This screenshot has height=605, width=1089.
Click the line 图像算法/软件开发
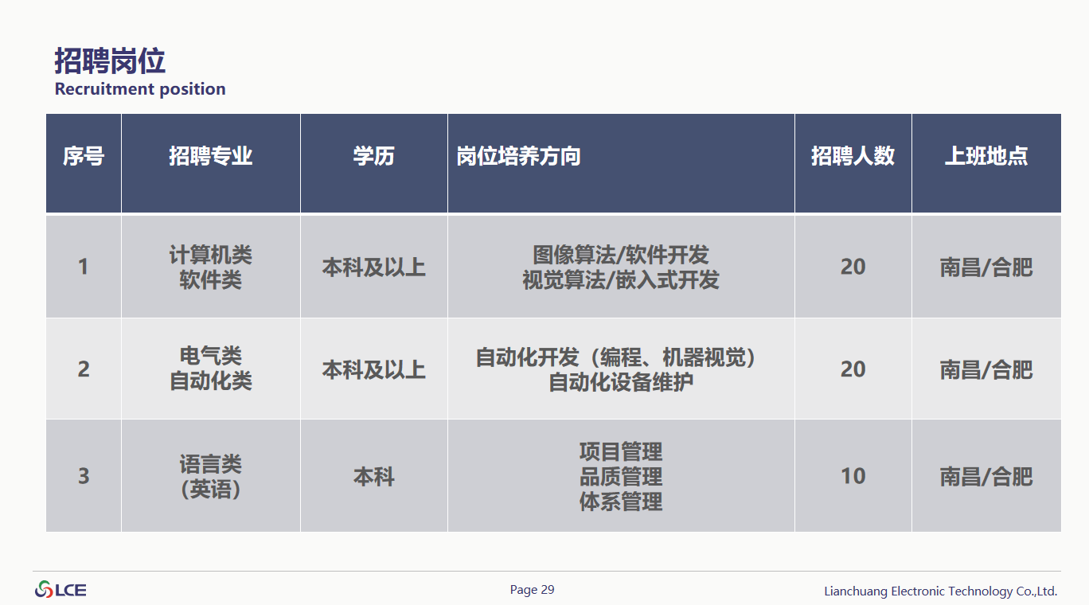pos(621,255)
